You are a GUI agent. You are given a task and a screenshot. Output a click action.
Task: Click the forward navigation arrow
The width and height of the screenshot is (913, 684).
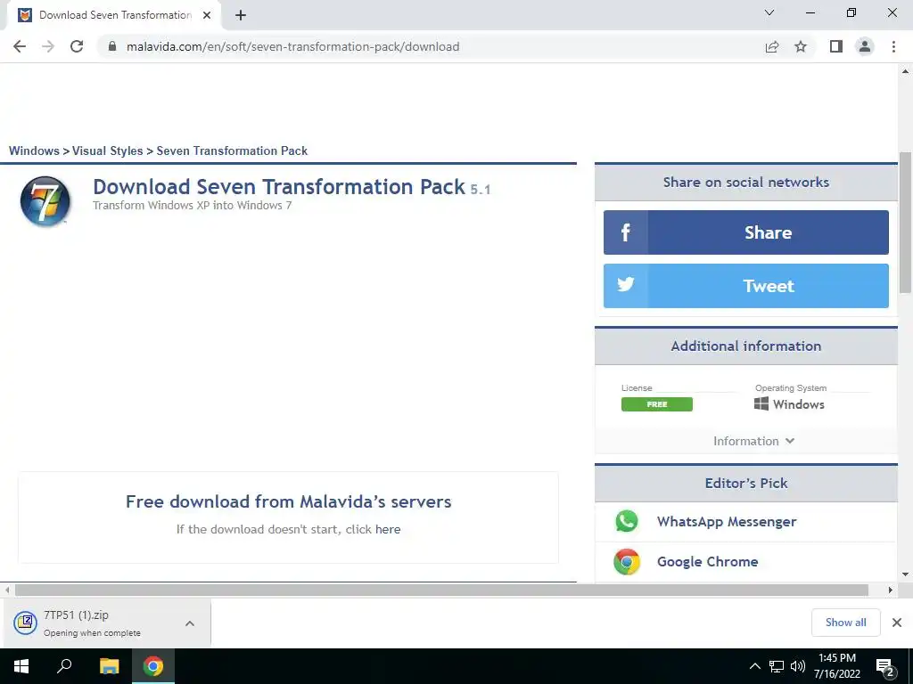coord(48,46)
